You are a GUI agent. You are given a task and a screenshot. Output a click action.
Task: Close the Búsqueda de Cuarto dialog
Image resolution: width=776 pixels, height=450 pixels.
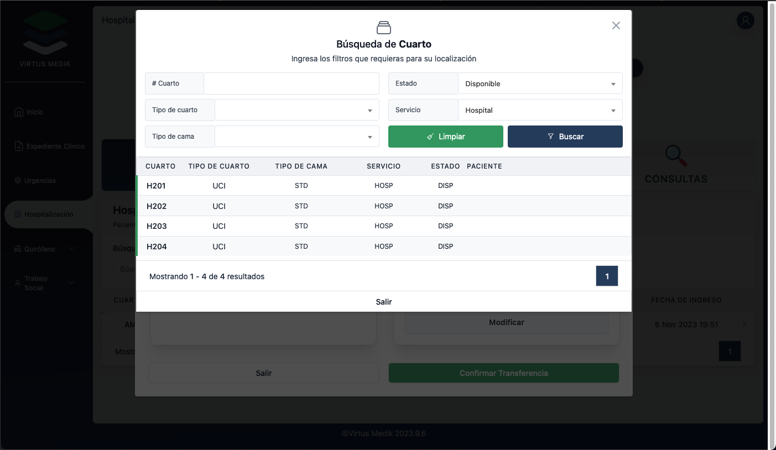pyautogui.click(x=616, y=25)
